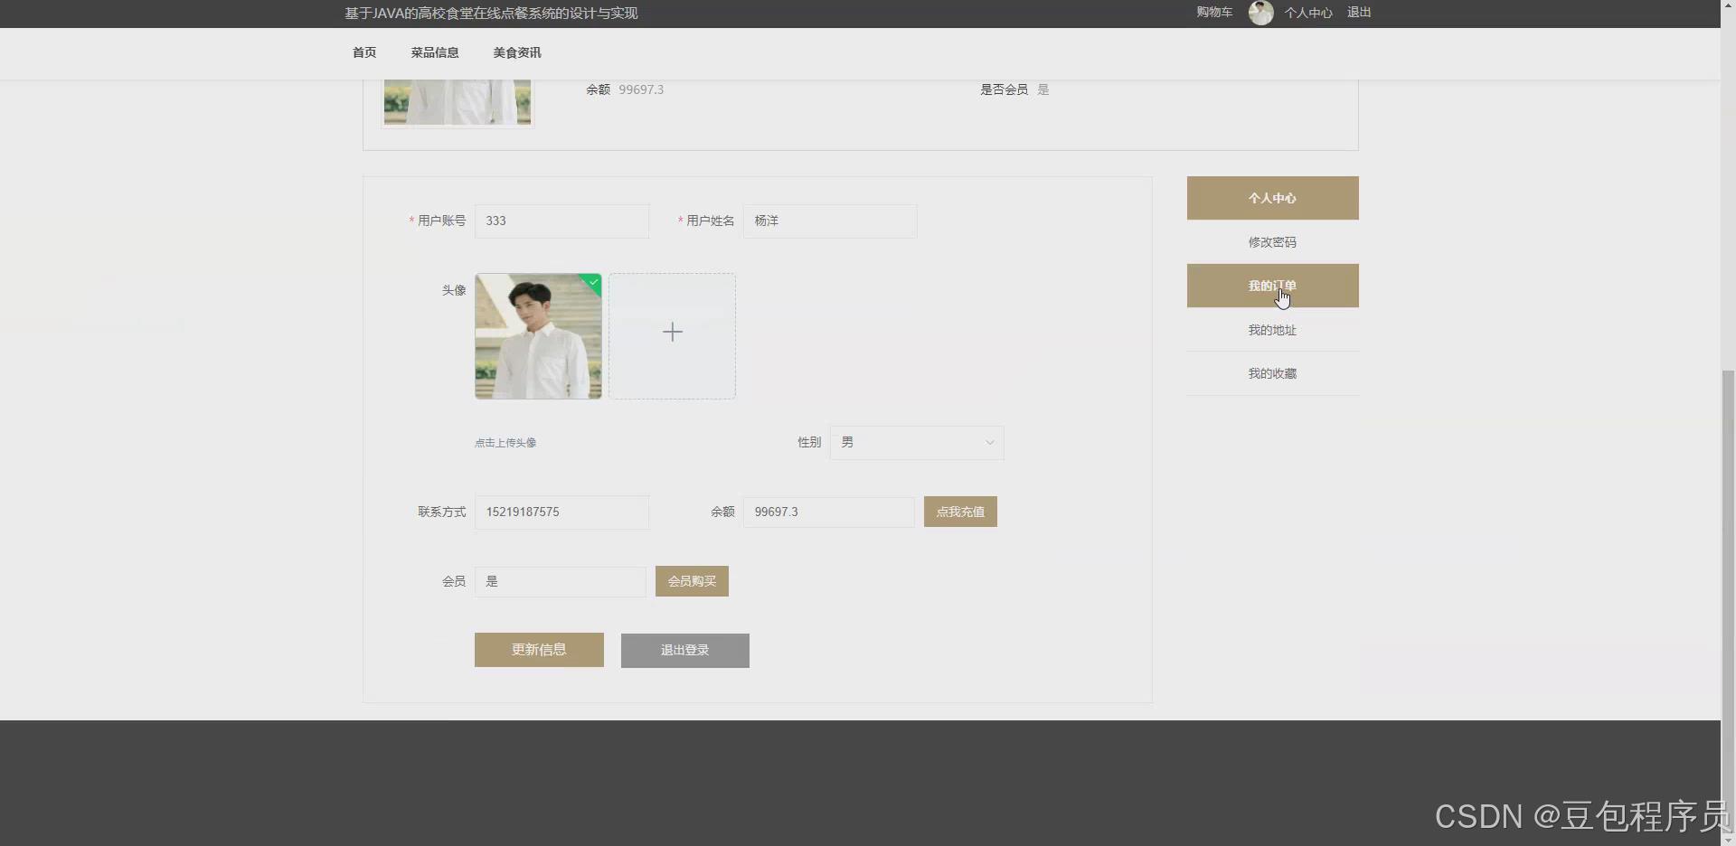This screenshot has width=1736, height=846.
Task: Open 修改密码 from the sidebar
Action: [x=1272, y=241]
